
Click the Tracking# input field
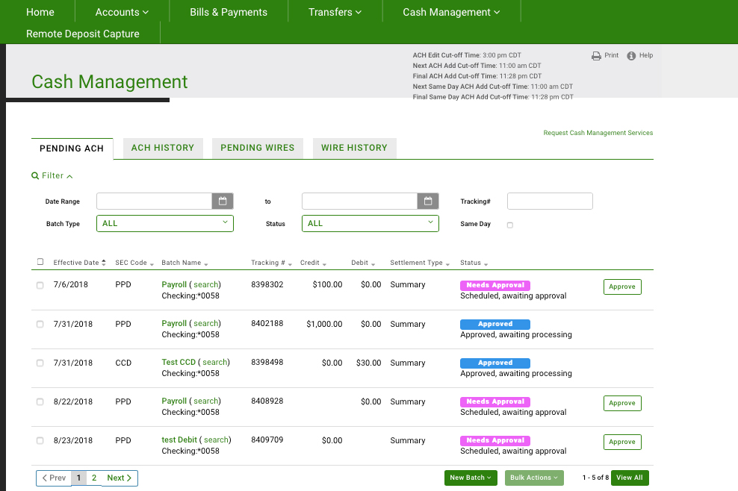[x=550, y=201]
